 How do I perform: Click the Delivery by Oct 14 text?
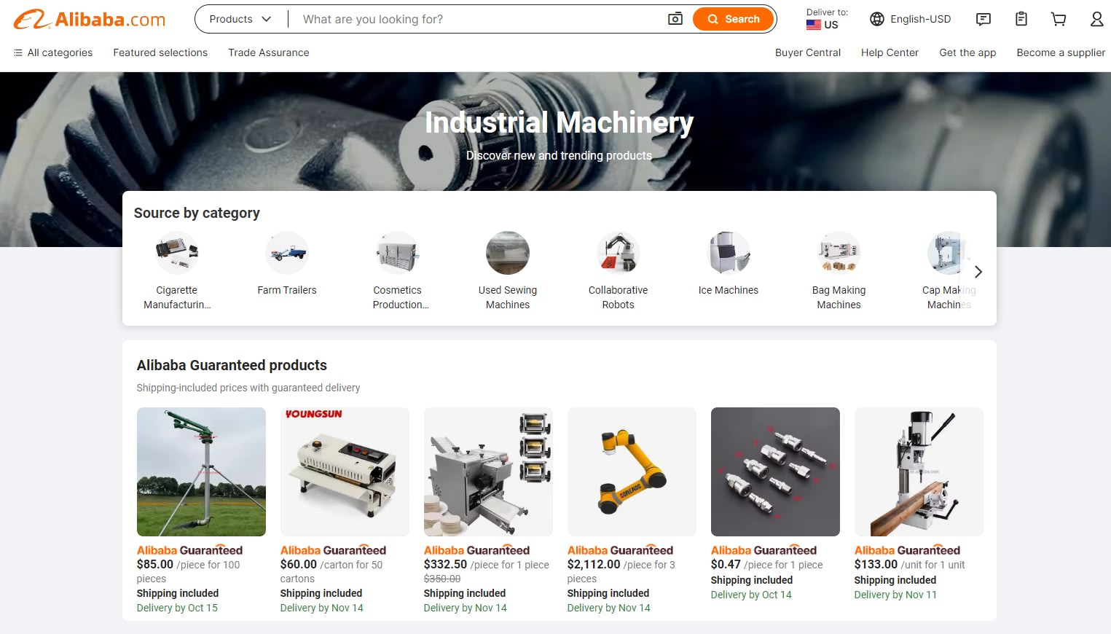(x=751, y=595)
